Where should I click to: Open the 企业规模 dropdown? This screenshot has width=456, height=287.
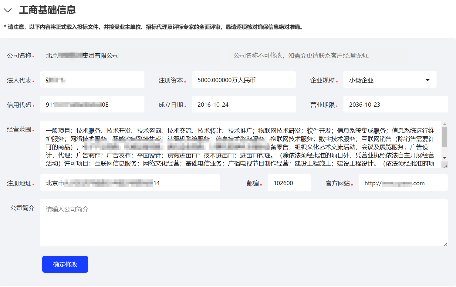(x=390, y=80)
